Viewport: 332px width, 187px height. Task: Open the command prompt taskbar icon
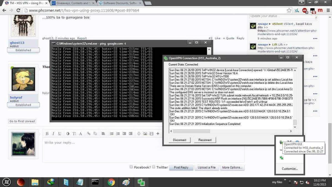point(95,182)
